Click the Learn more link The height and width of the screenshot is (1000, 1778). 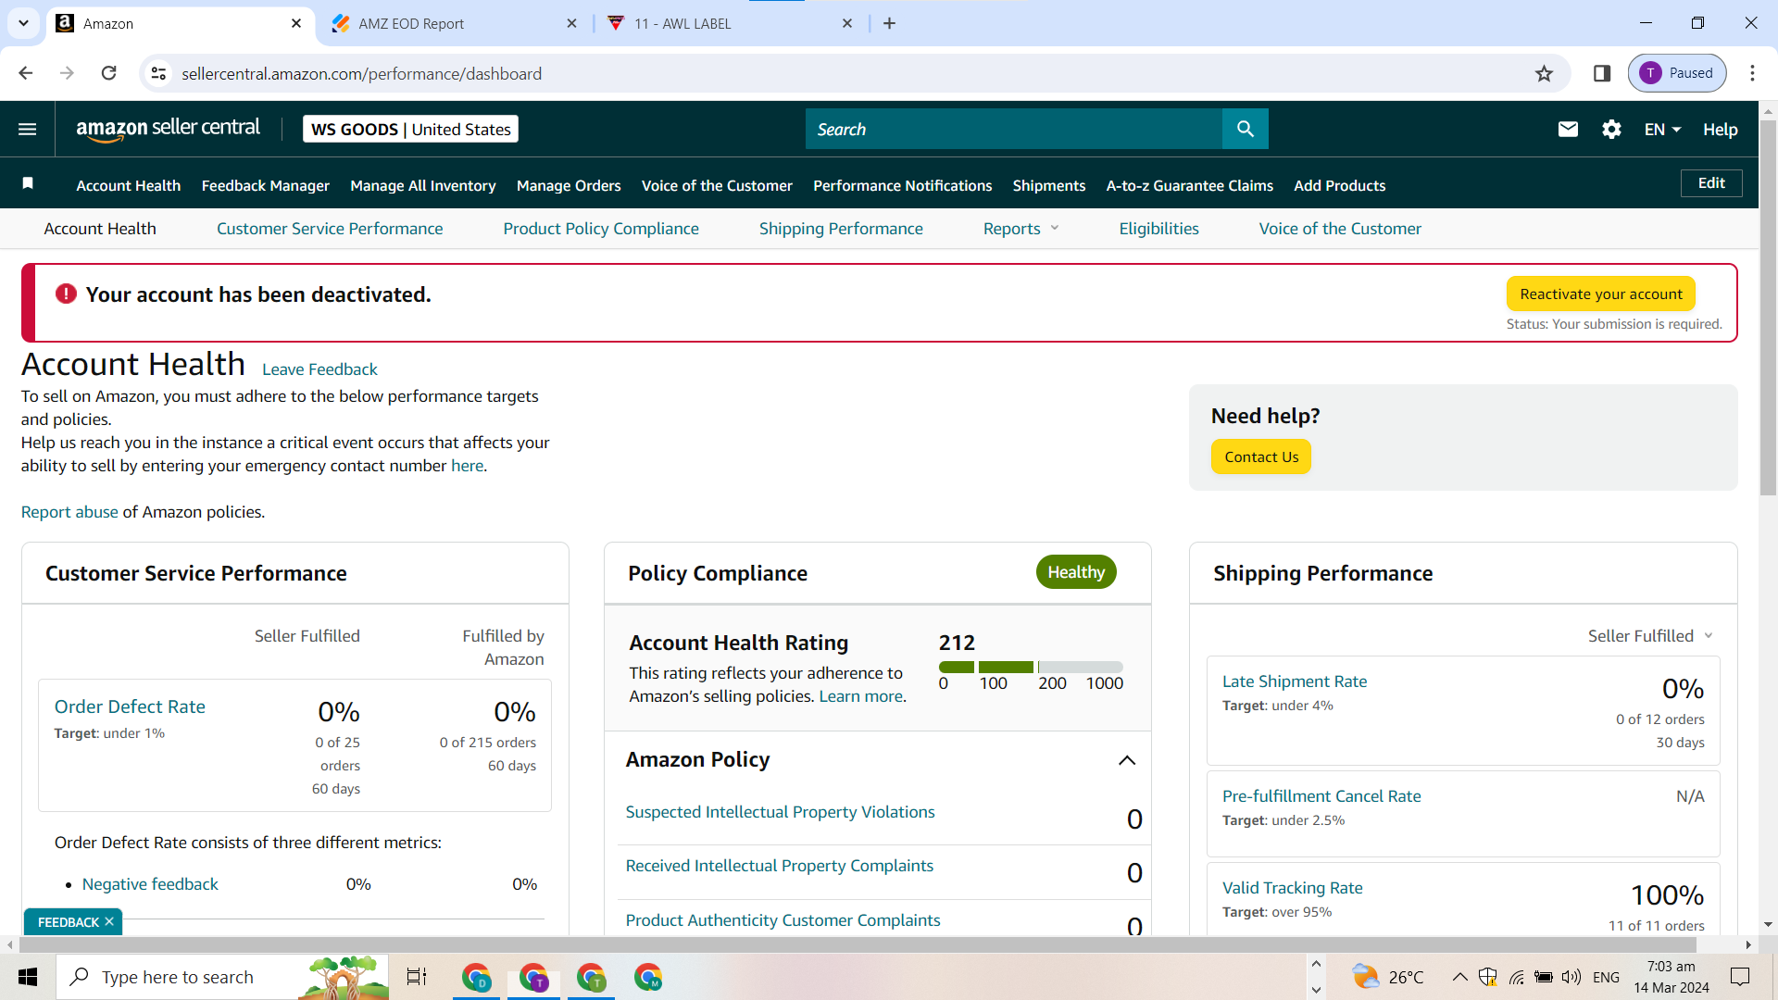click(x=860, y=696)
